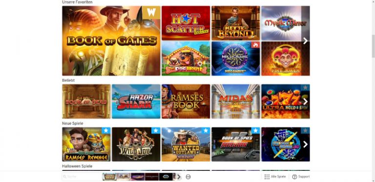Screen dimensions: 375x182
Task: Play The Dog House slot
Action: click(x=186, y=58)
